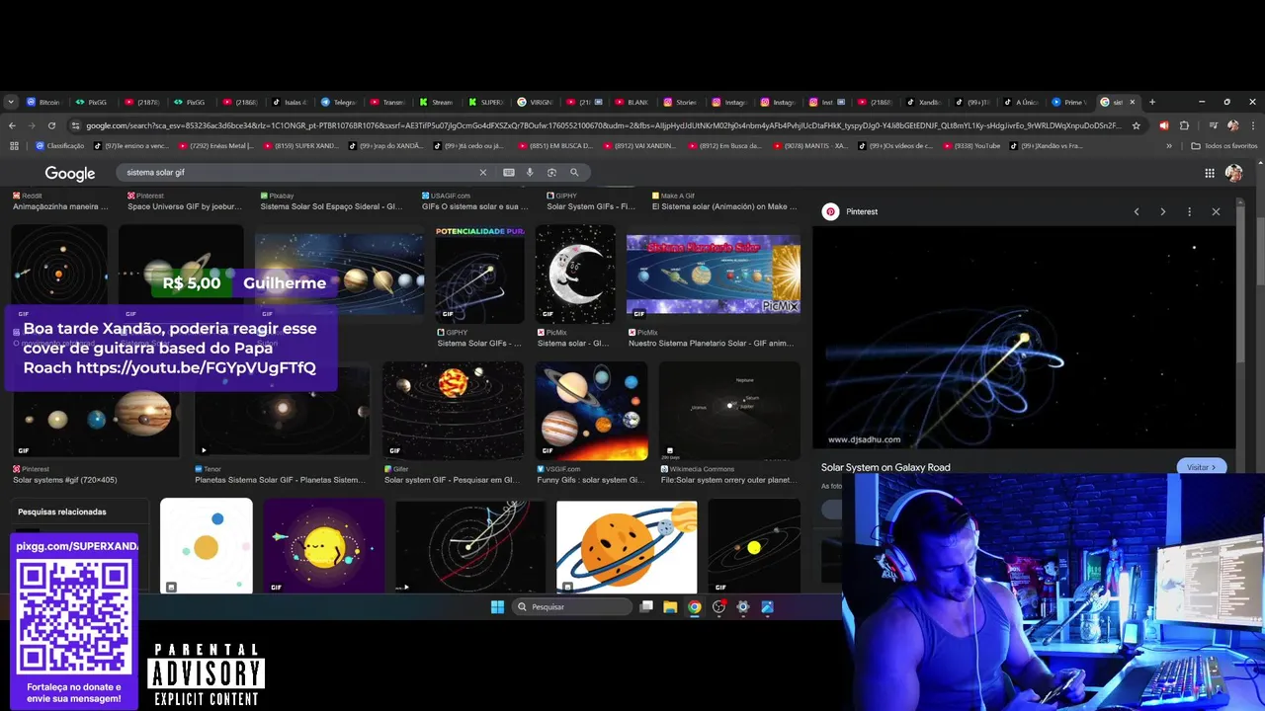Click the browser back arrow
Image resolution: width=1265 pixels, height=711 pixels.
(x=12, y=125)
